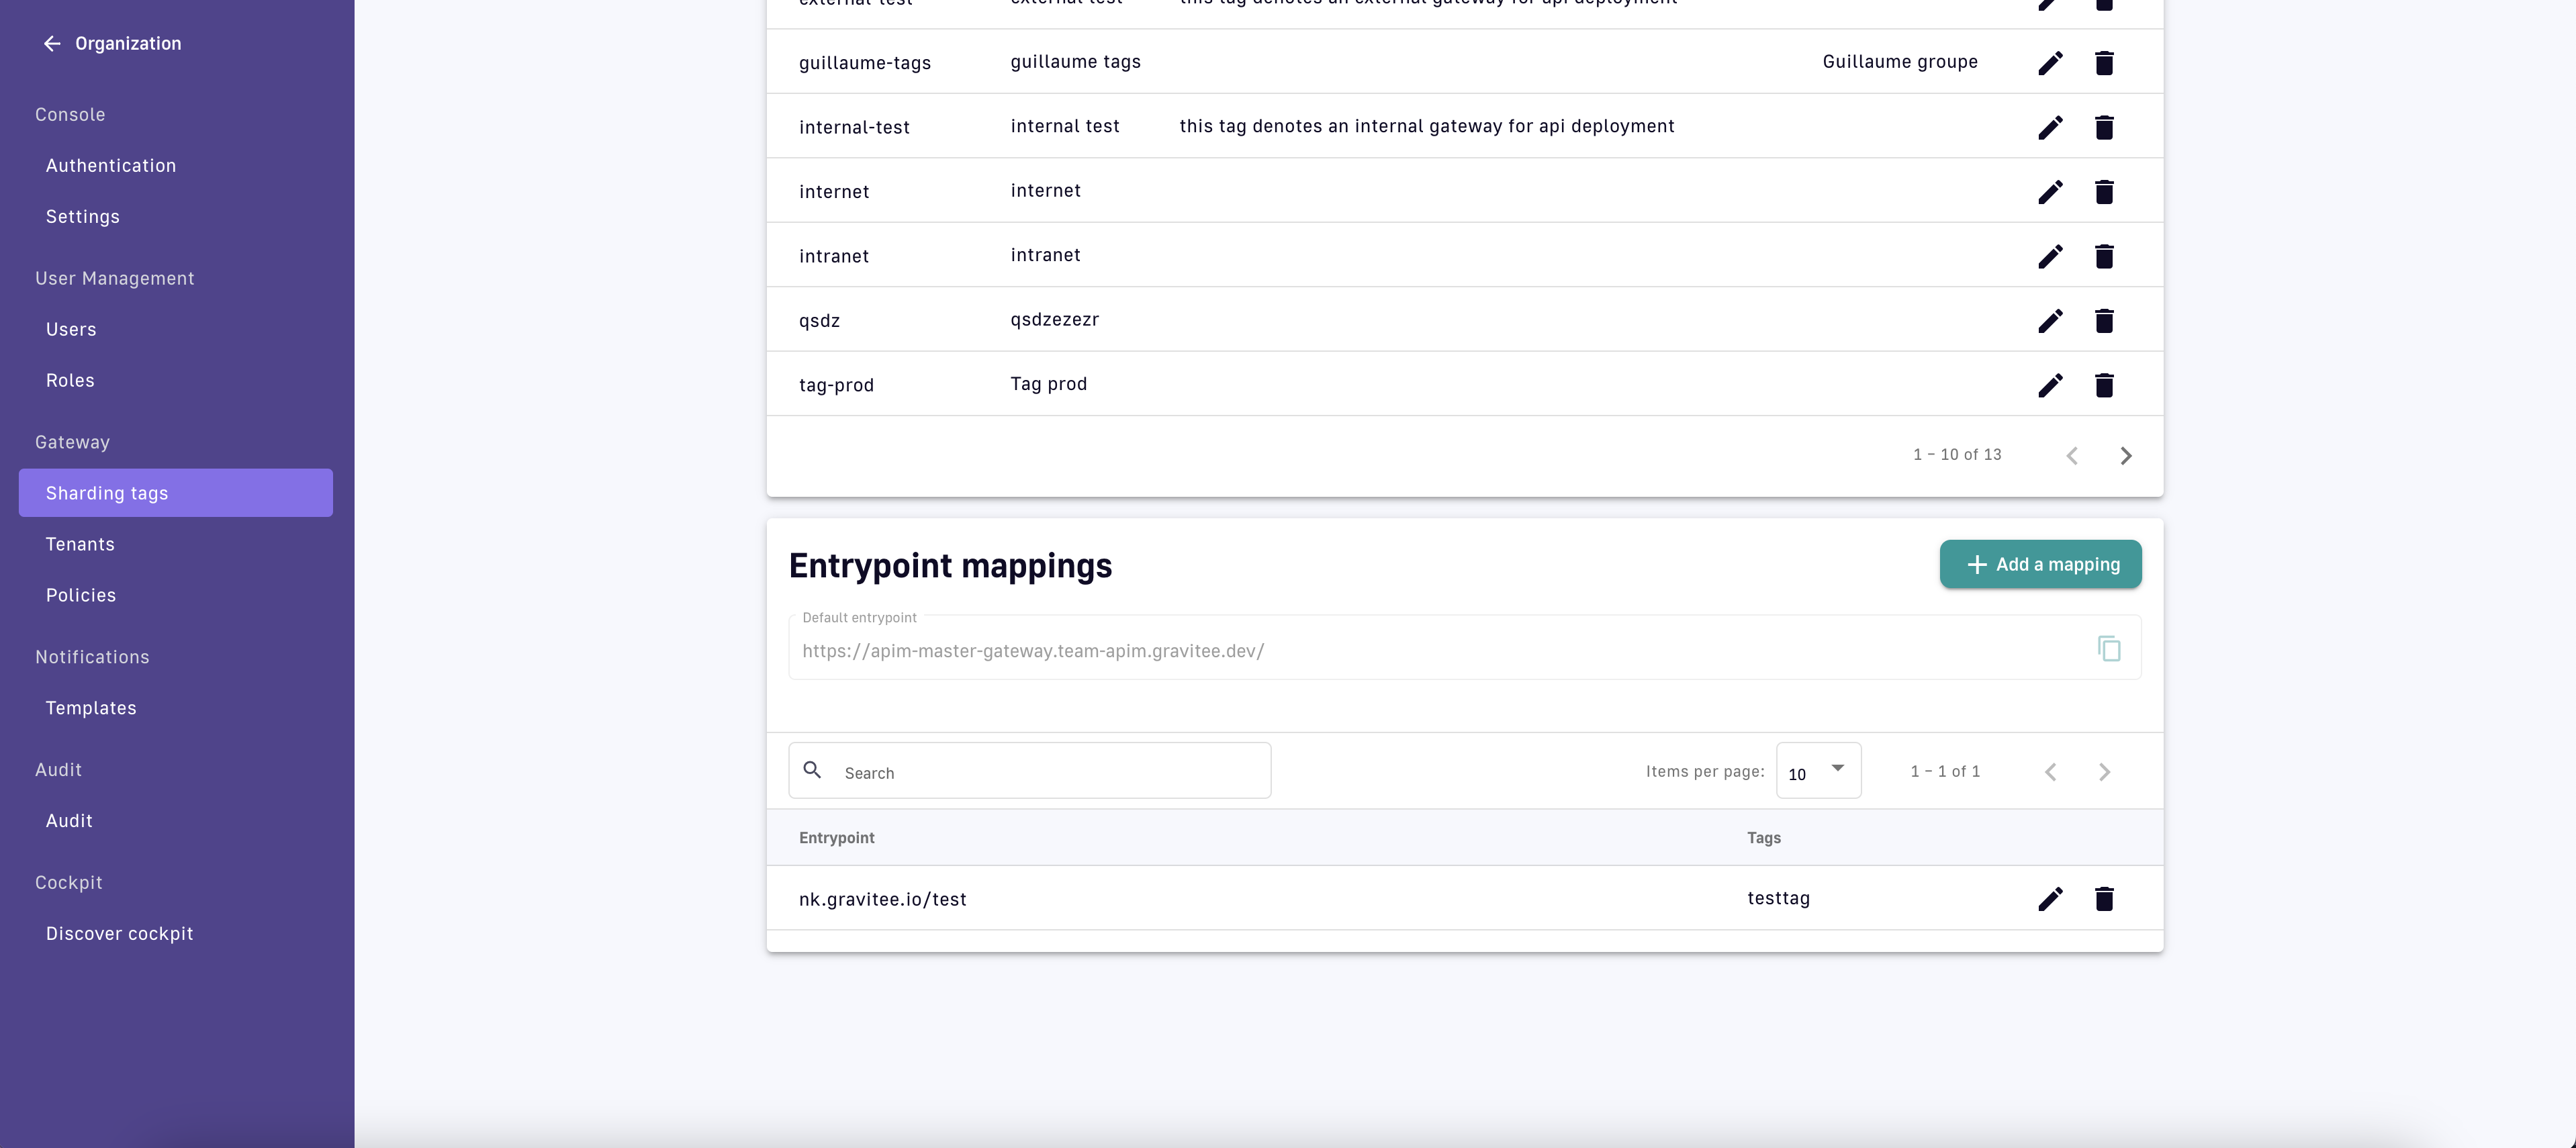2576x1148 pixels.
Task: Click the Add a mapping button
Action: (x=2040, y=564)
